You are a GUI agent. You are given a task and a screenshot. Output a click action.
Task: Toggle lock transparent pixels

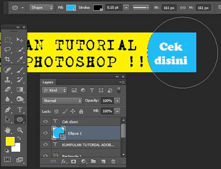pyautogui.click(x=56, y=111)
